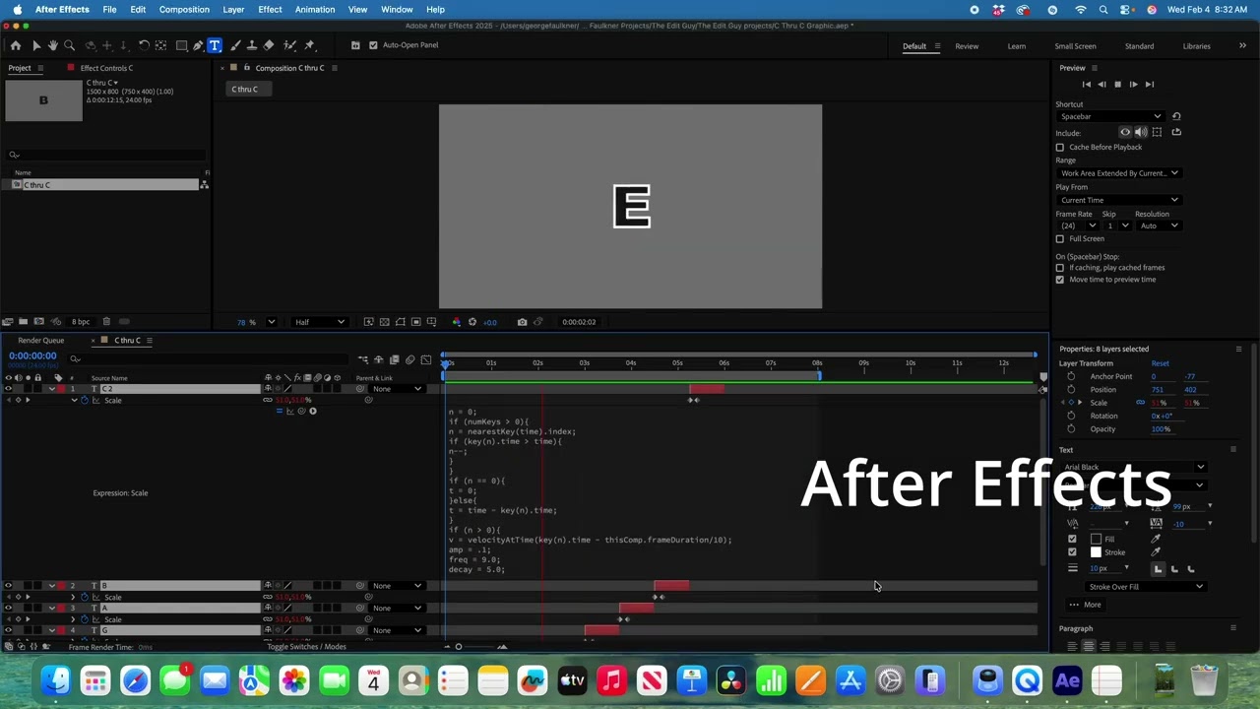Take a snapshot with the camera icon
Image resolution: width=1260 pixels, height=709 pixels.
pos(522,322)
